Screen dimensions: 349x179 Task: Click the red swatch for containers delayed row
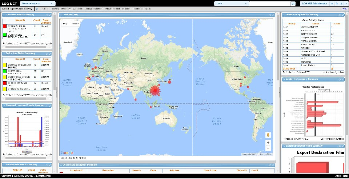[x=4, y=26]
